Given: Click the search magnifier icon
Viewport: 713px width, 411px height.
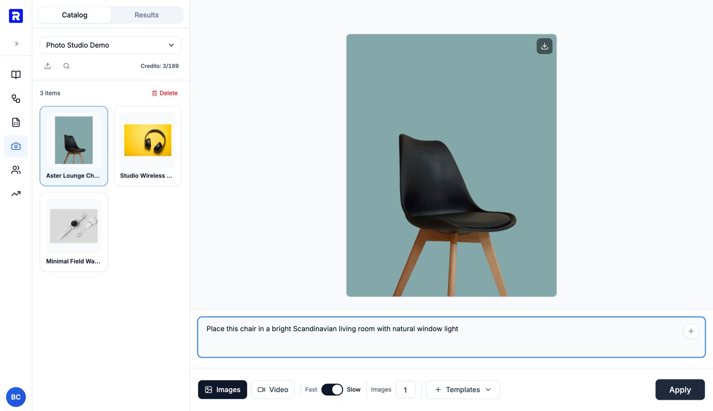Looking at the screenshot, I should 66,66.
